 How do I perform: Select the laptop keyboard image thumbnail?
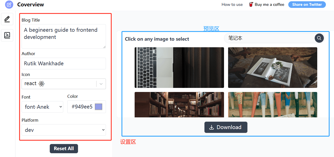(179, 67)
